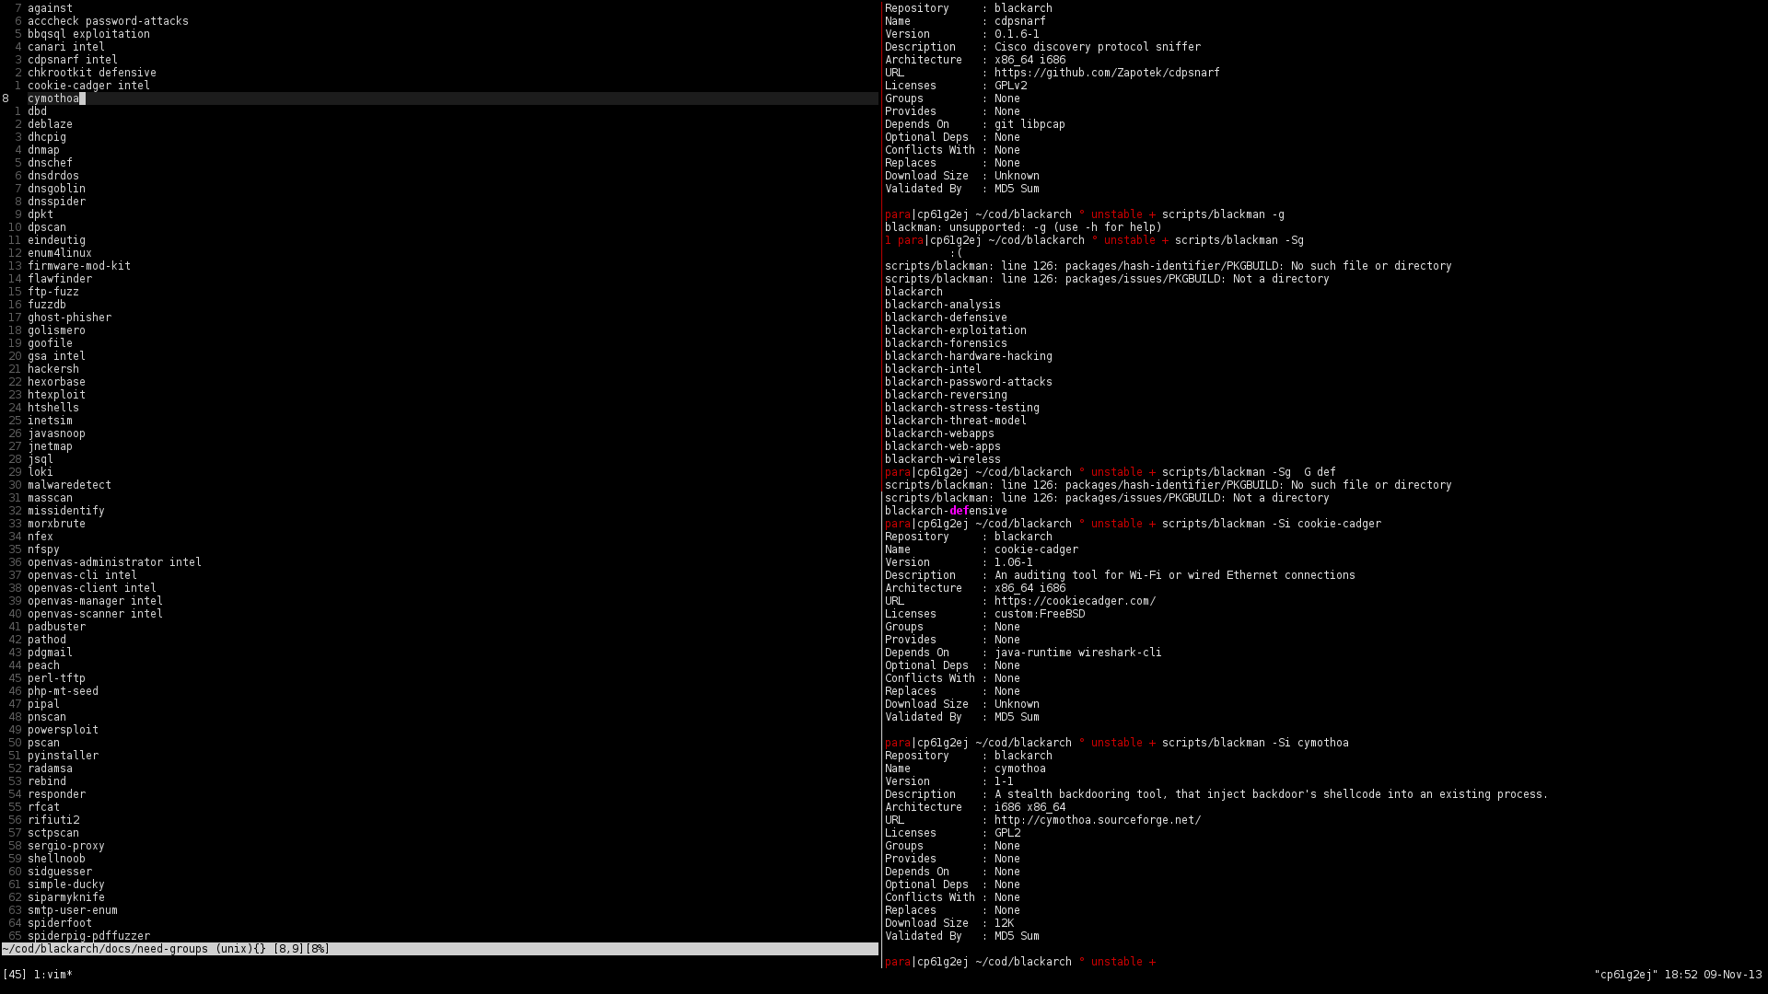Select the 'padbuster' entry
Screen dimensions: 1768x994
tap(56, 627)
